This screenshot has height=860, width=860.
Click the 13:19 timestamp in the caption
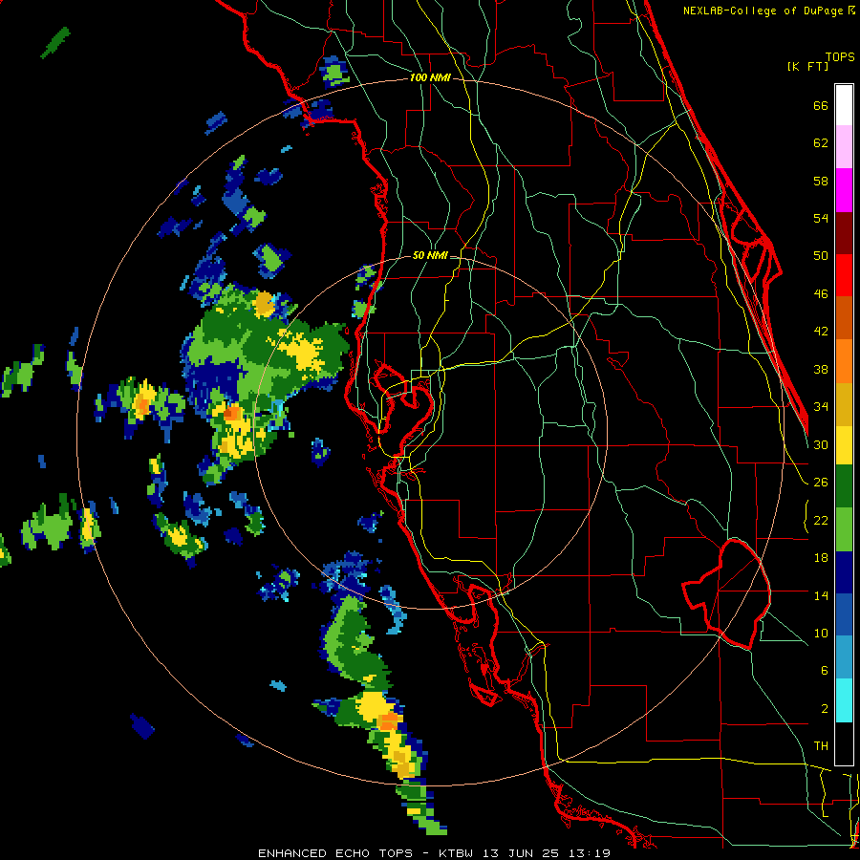tap(589, 853)
